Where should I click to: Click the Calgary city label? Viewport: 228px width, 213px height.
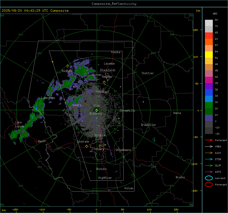click(99, 149)
